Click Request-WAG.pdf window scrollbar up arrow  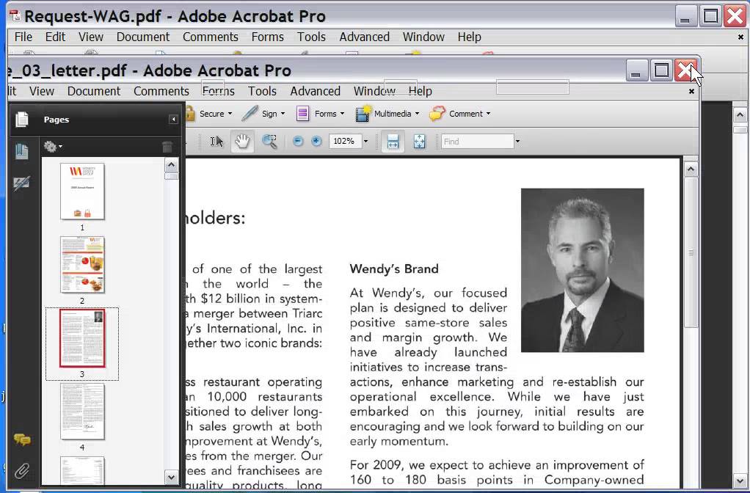pos(740,114)
